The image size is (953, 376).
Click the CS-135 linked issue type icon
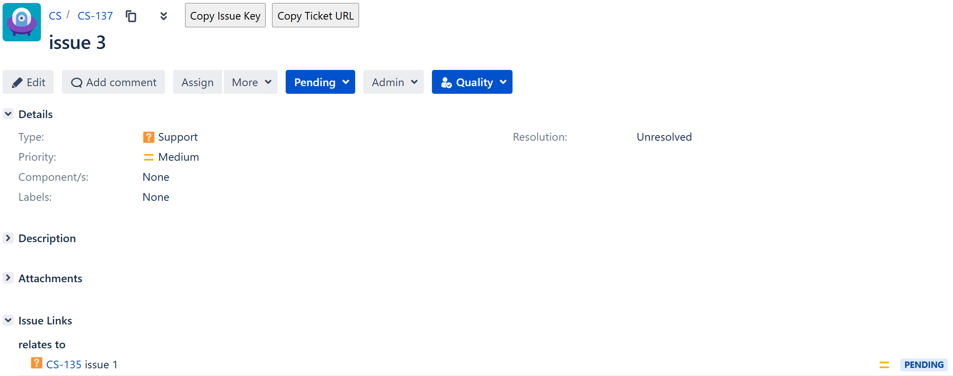click(37, 363)
